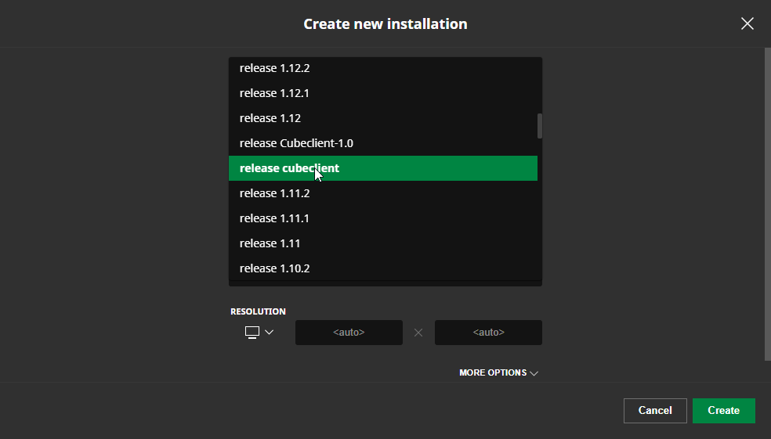
Task: Pick release 1.12 in the list
Action: click(x=383, y=118)
